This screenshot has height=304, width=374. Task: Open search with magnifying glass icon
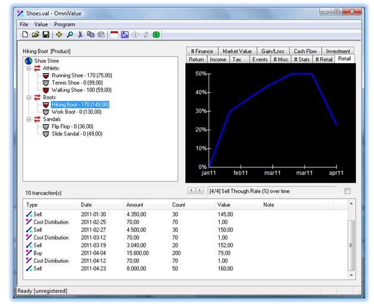(x=70, y=35)
